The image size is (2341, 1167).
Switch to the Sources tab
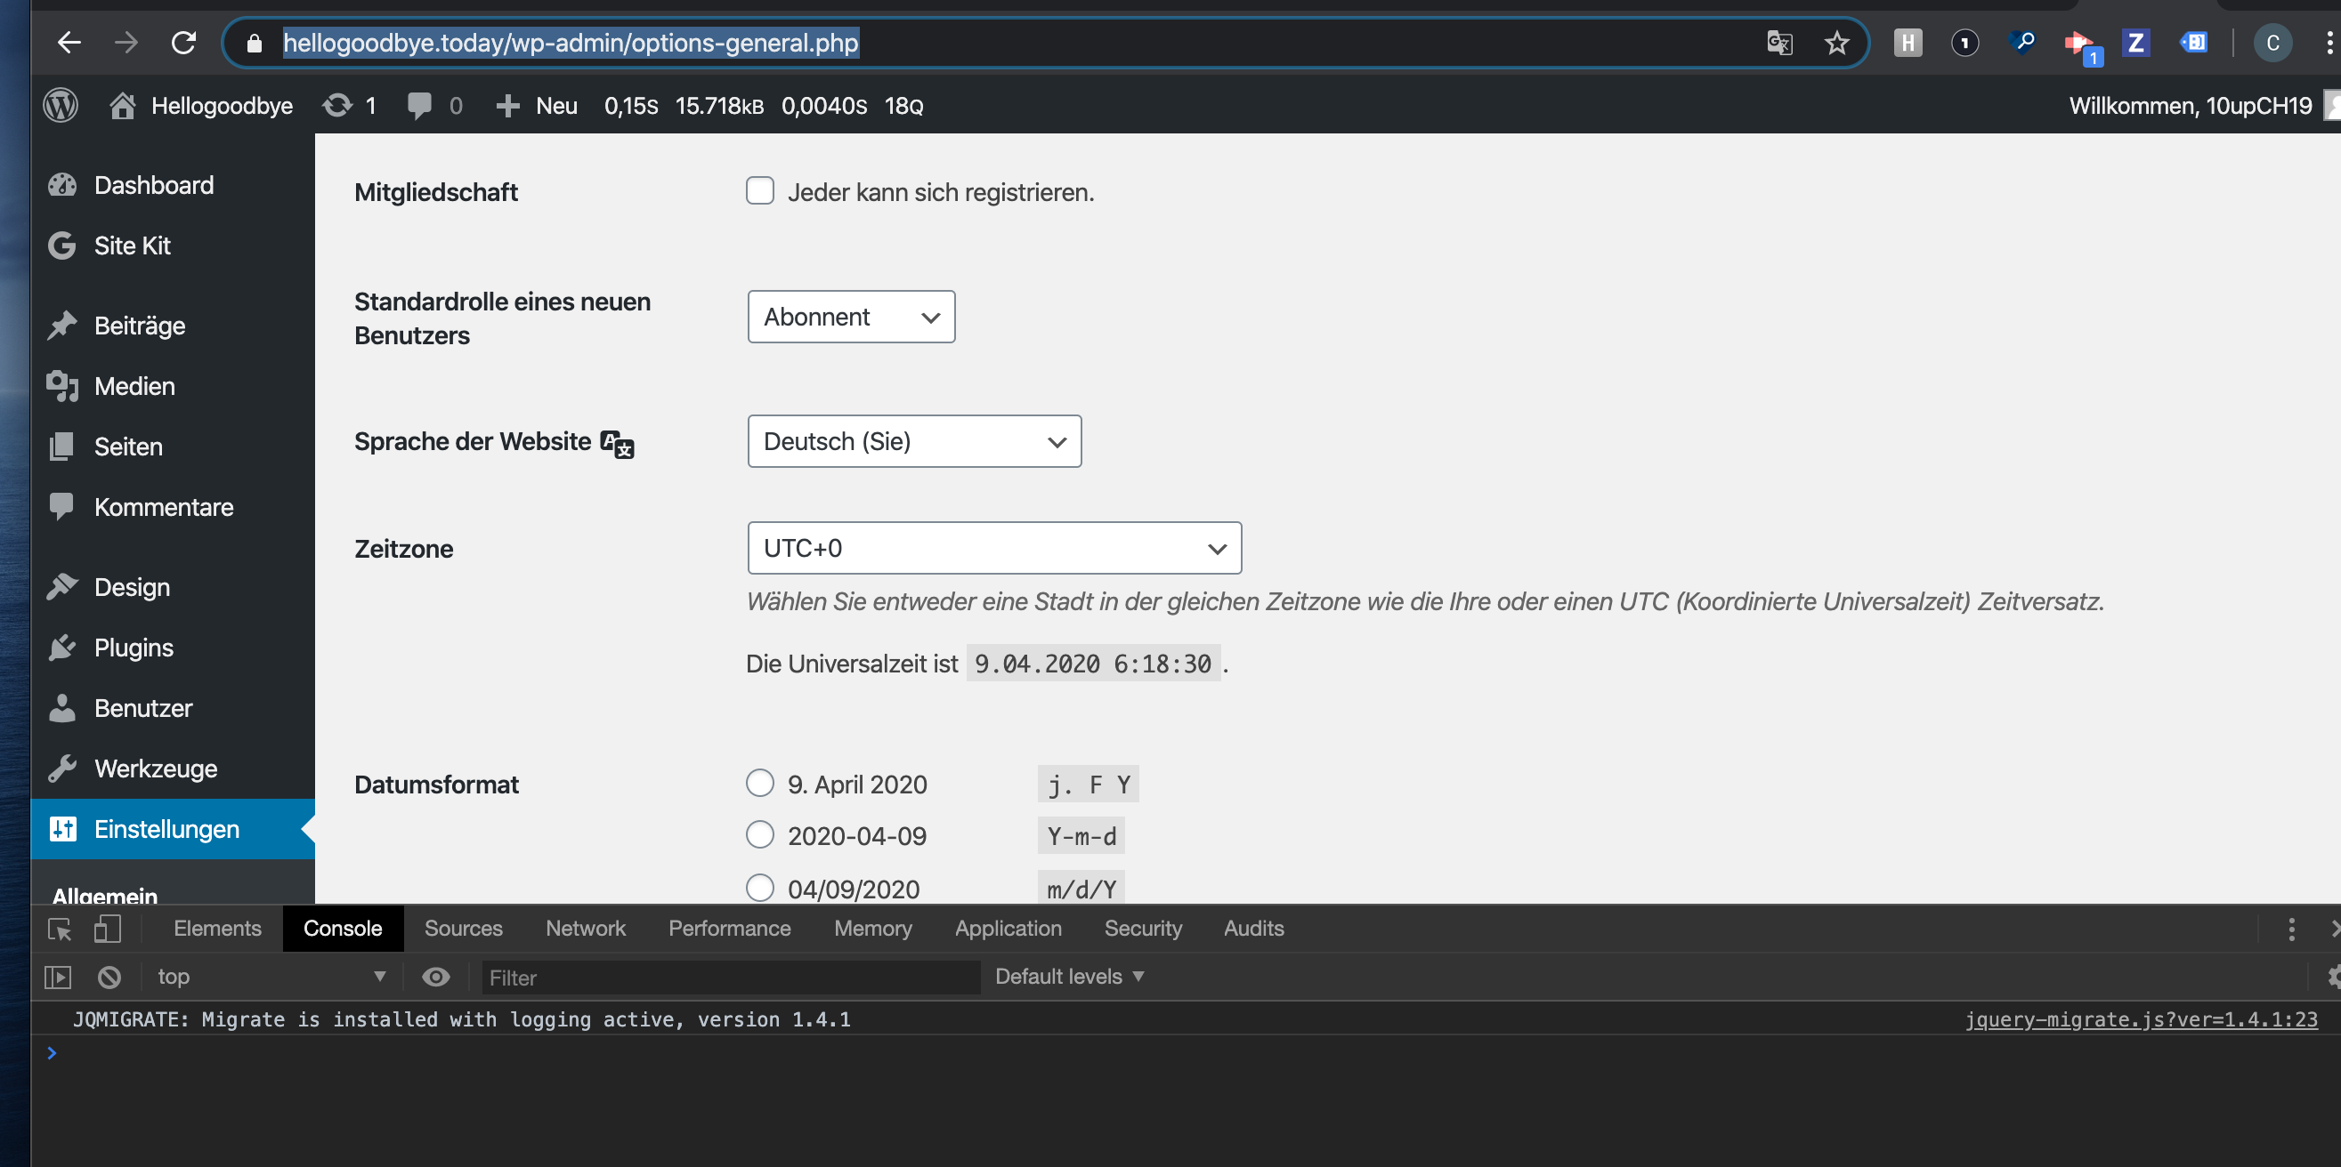464,928
